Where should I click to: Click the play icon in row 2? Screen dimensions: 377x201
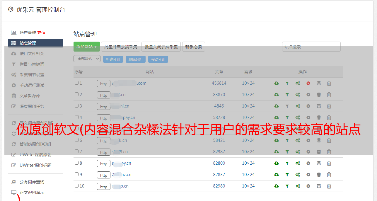pos(308,95)
